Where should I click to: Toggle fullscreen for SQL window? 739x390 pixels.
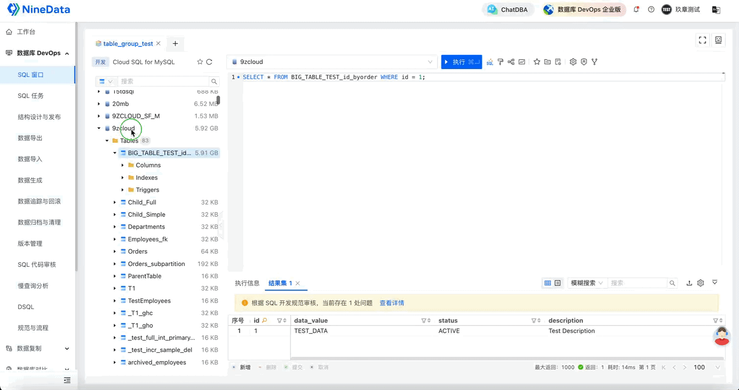703,40
